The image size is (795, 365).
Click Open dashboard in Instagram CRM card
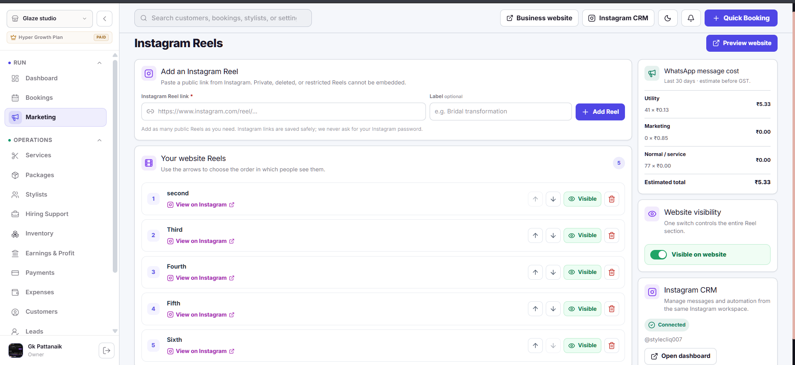pyautogui.click(x=681, y=356)
